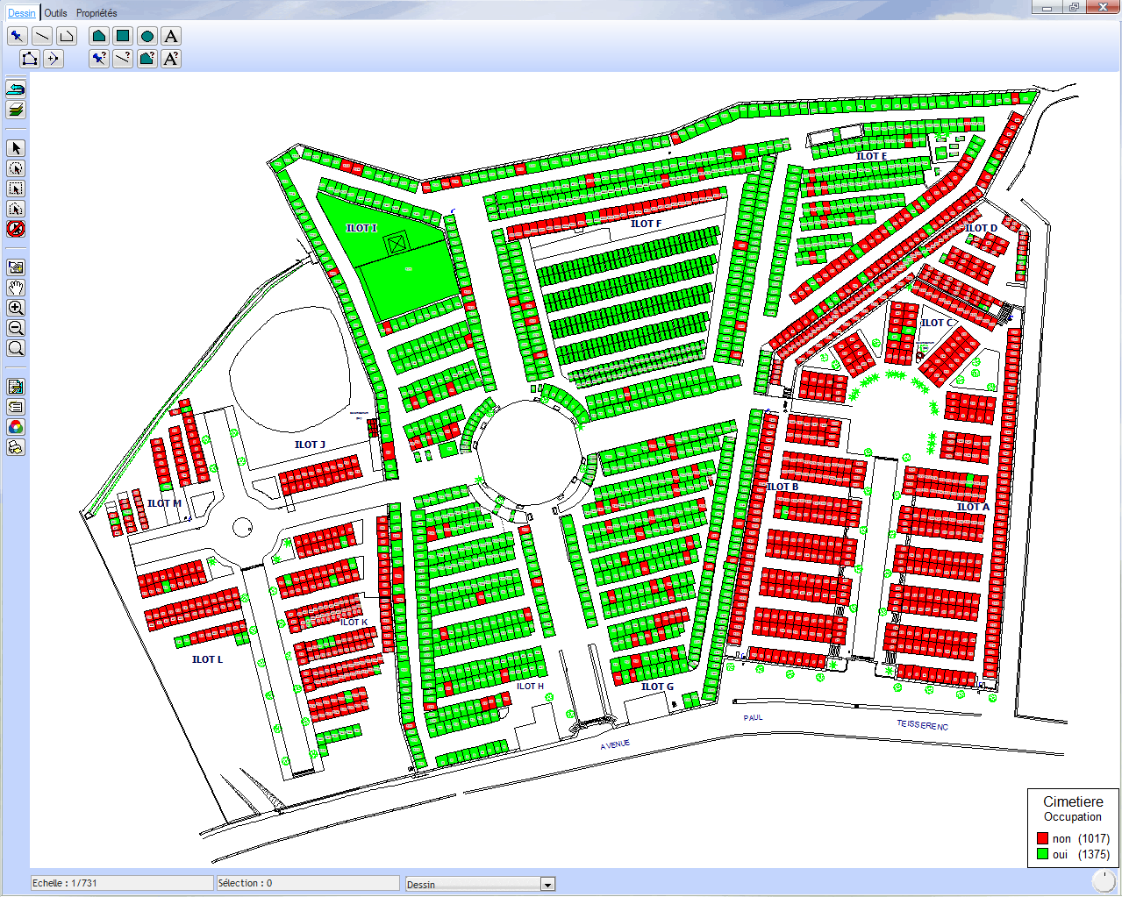Click the blue back arrow icon
This screenshot has height=897, width=1122.
click(x=16, y=89)
